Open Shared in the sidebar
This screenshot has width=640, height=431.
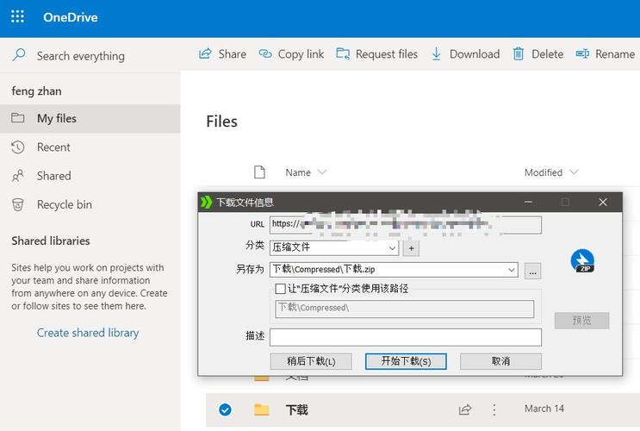click(x=54, y=176)
